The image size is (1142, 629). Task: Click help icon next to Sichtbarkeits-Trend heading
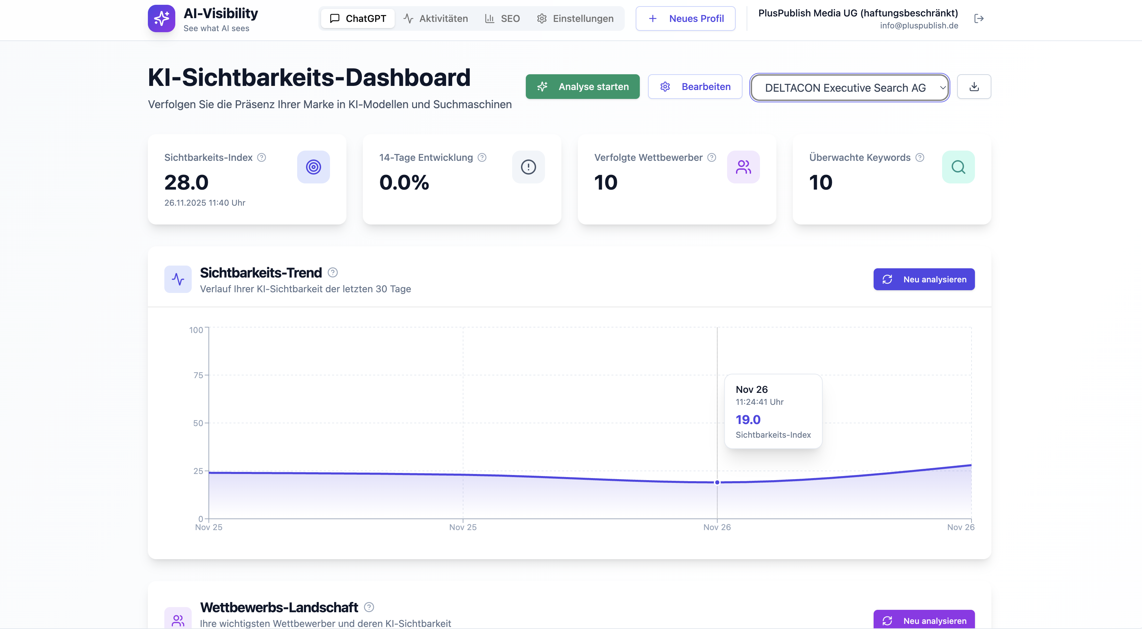click(x=332, y=272)
